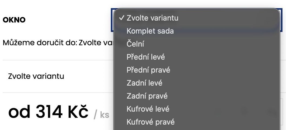Screen dimensions: 286x130
Task: Select Kufrové pravé variant
Action: tap(151, 122)
